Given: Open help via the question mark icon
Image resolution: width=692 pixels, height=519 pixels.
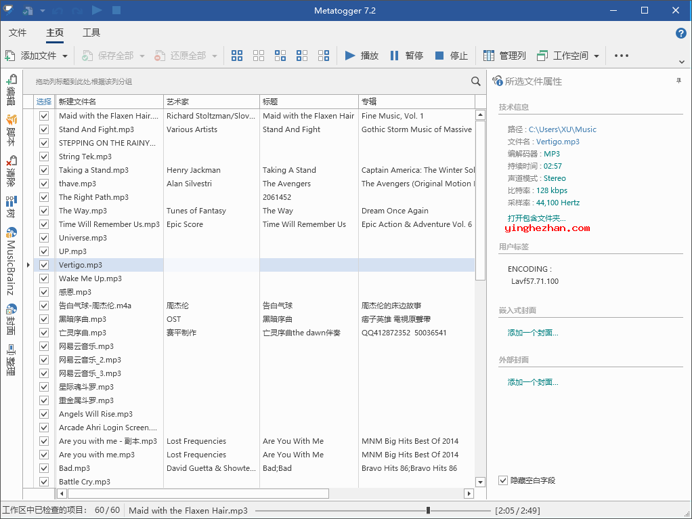Looking at the screenshot, I should tap(681, 33).
